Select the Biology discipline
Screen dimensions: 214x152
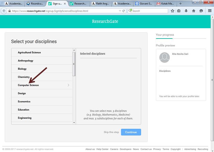(x=42, y=69)
